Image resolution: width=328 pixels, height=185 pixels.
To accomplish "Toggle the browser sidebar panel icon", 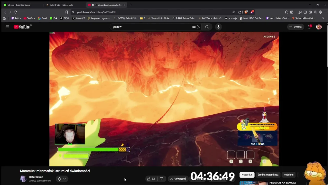I will (305, 12).
